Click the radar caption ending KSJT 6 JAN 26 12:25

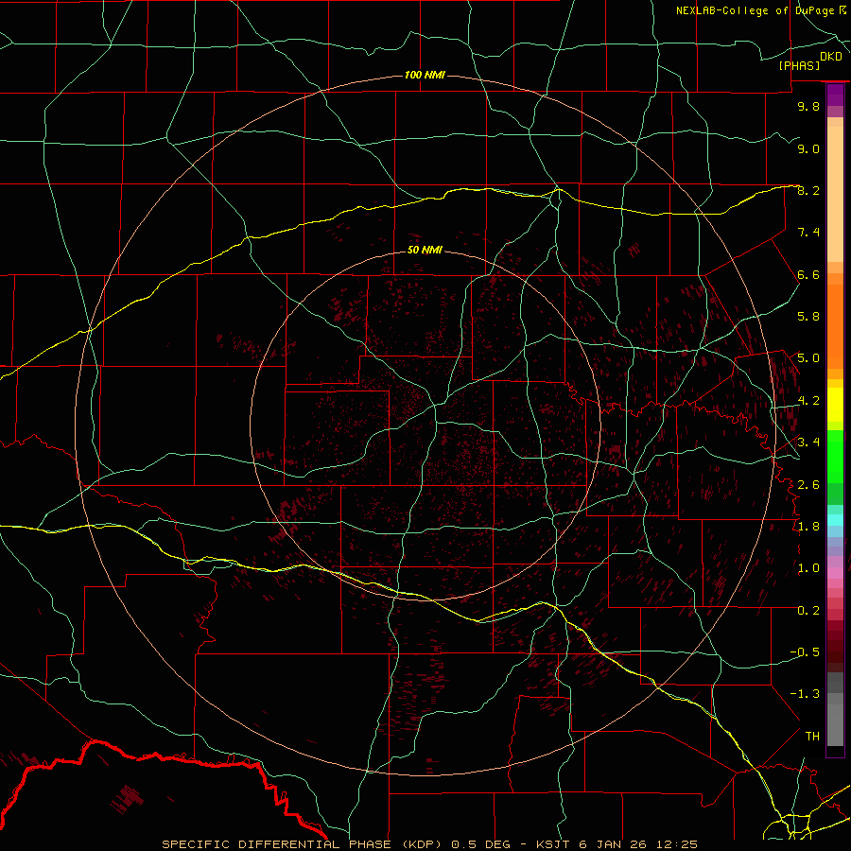pos(430,844)
